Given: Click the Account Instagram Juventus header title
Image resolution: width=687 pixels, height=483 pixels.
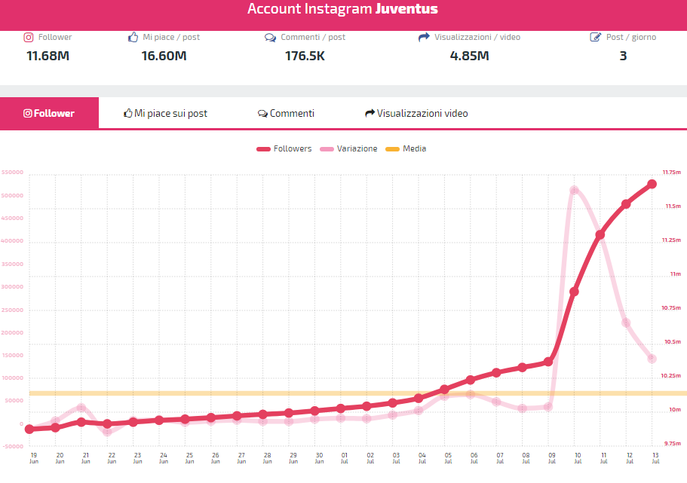Looking at the screenshot, I should (x=342, y=9).
